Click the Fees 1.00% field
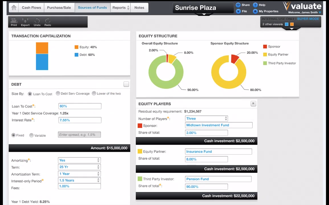Image resolution: width=329 pixels, height=205 pixels. coord(79,186)
